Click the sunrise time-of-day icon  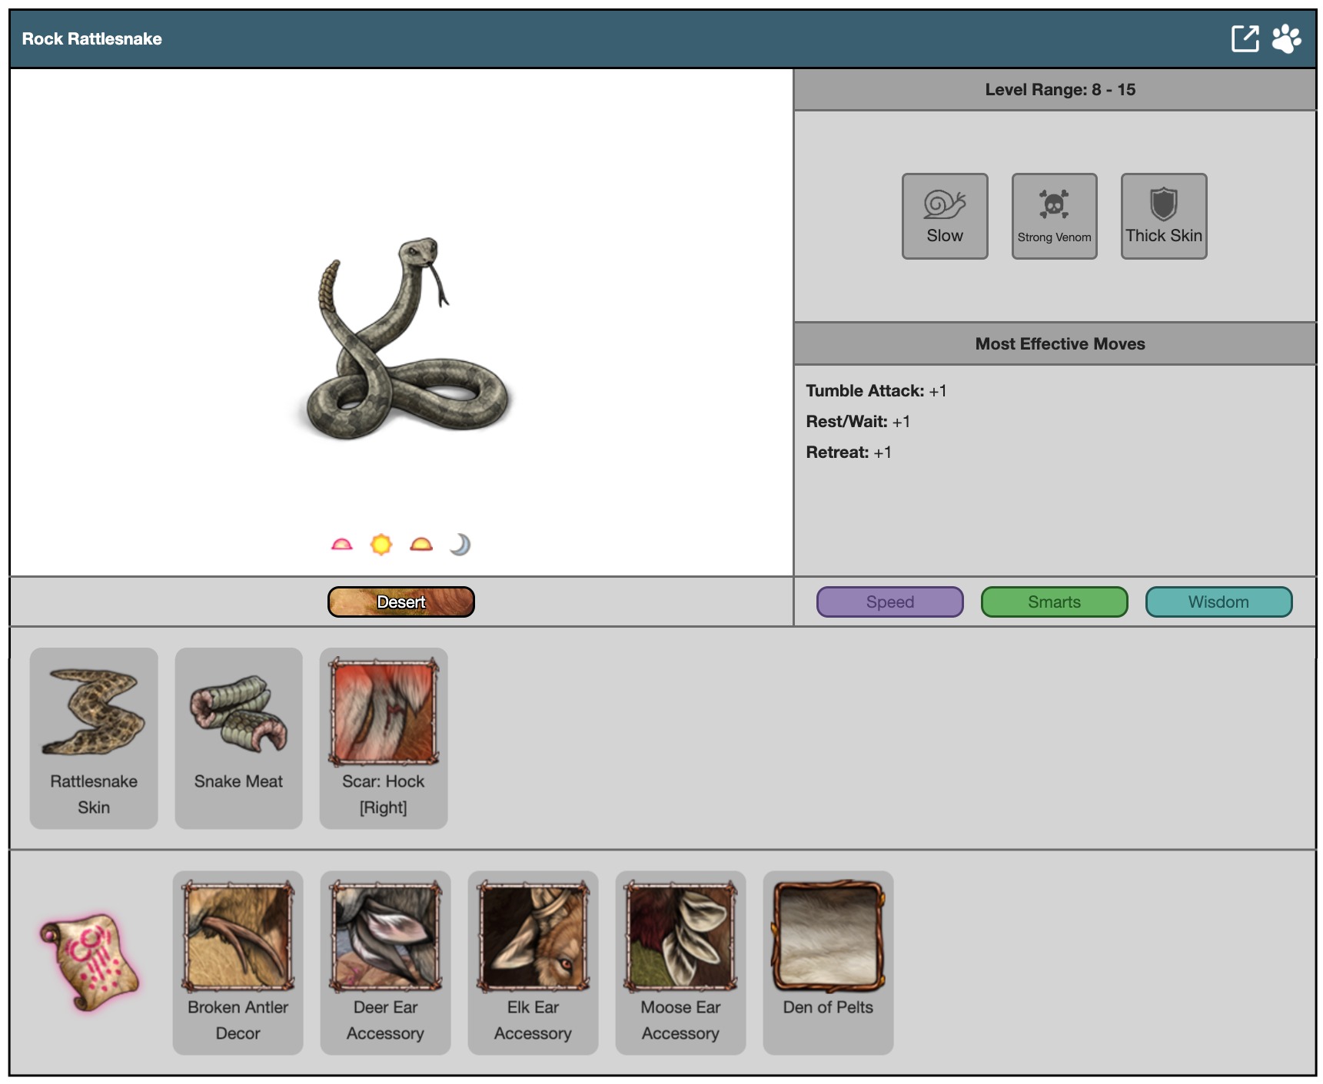(341, 545)
